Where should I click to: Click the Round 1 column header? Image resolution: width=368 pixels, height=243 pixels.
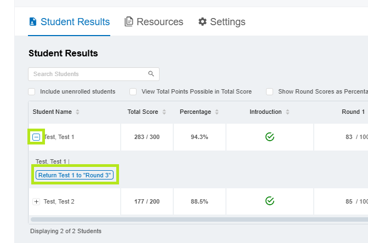coord(353,112)
